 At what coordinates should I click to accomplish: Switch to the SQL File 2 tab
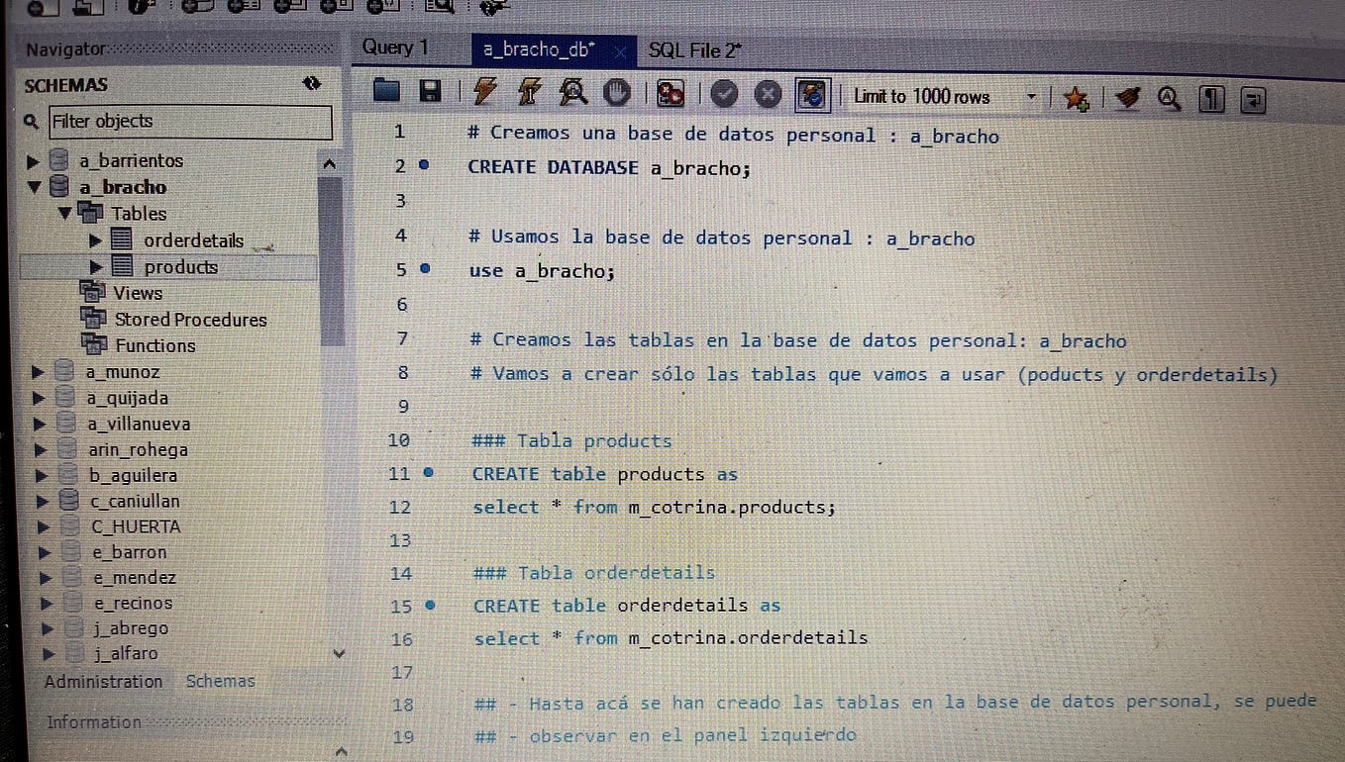pyautogui.click(x=694, y=49)
